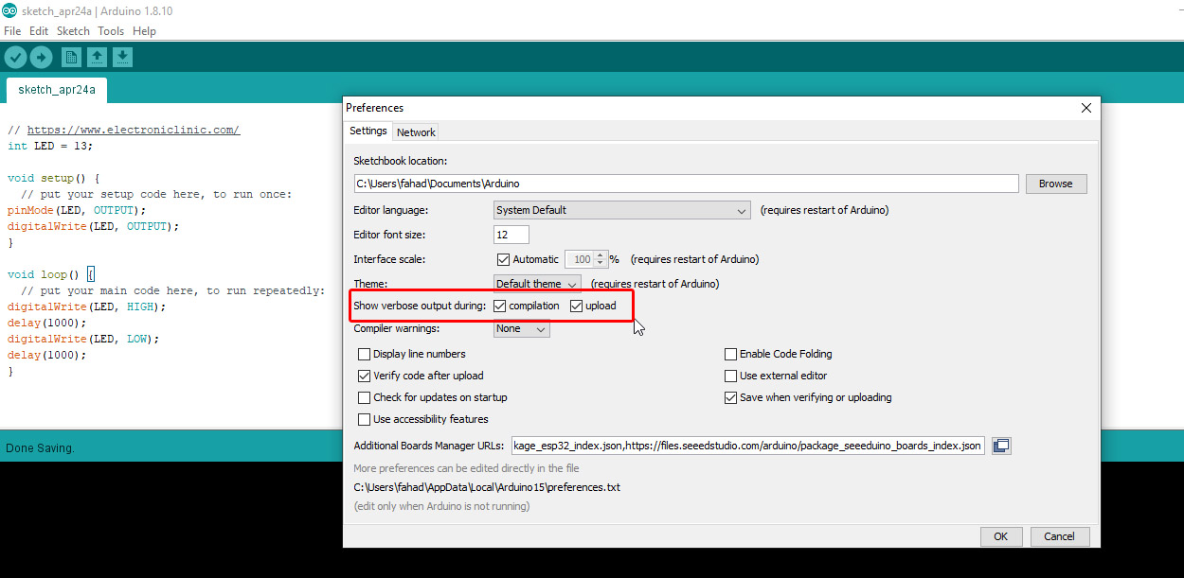
Task: Click the Browse button
Action: click(1056, 184)
